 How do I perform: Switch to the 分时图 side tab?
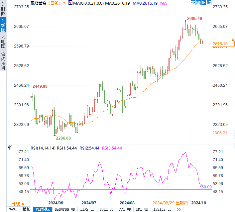tap(3, 9)
